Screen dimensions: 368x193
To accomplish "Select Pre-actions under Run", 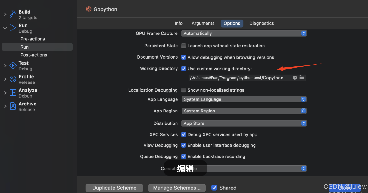I will click(x=33, y=39).
